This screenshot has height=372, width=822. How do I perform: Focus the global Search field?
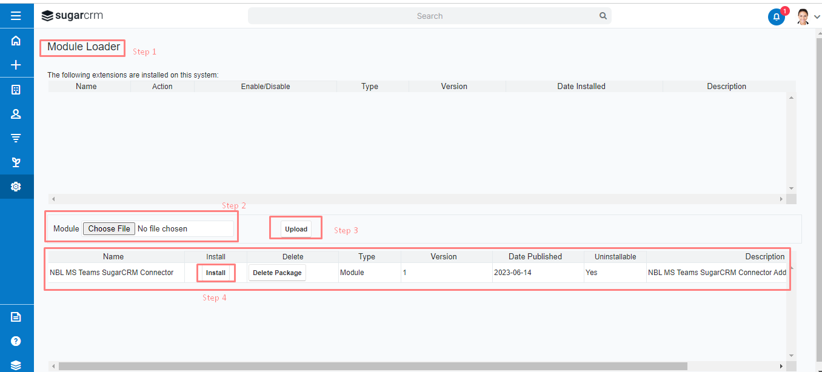pos(429,16)
